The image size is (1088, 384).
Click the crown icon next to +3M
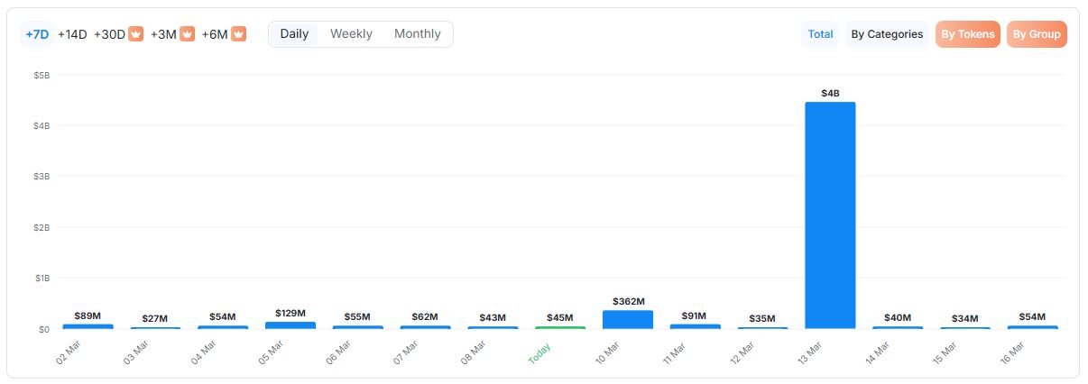(187, 34)
